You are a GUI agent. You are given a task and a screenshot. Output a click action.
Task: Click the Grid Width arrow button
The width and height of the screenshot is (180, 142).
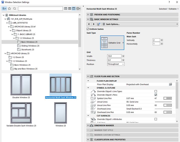123,56
